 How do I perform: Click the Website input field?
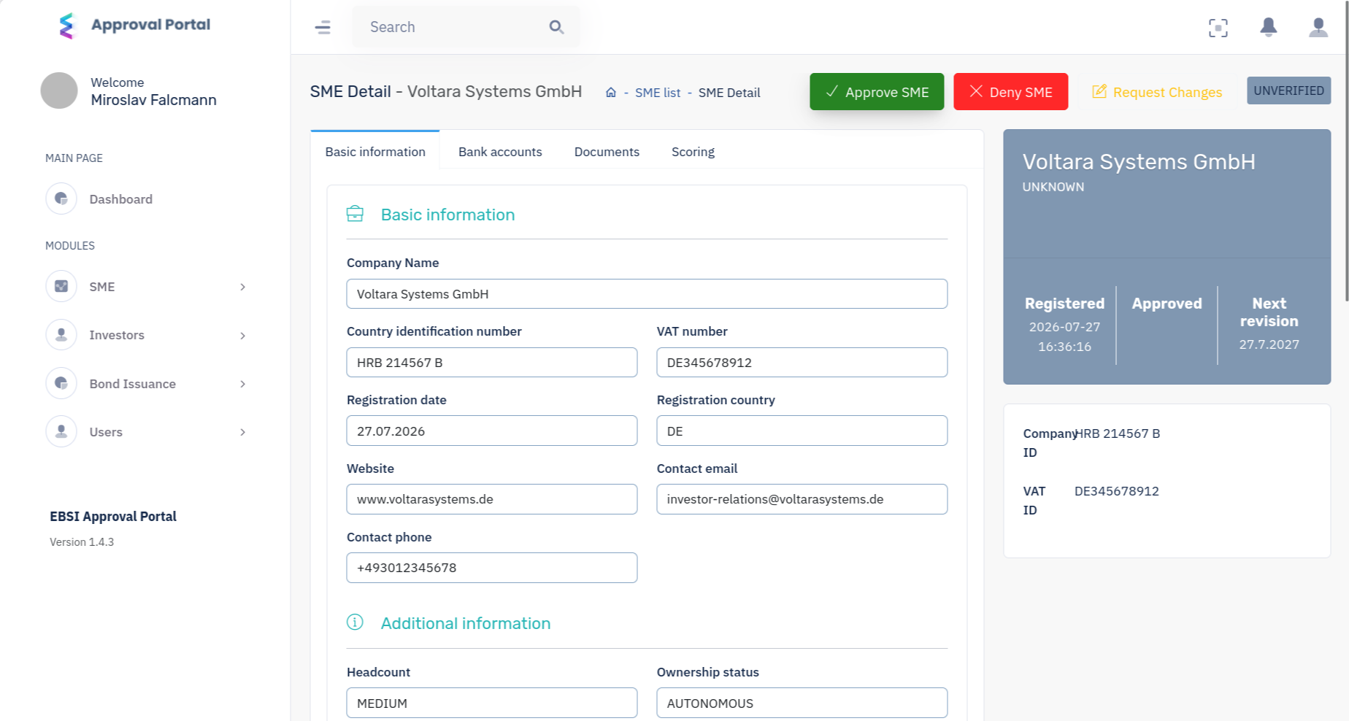[491, 499]
